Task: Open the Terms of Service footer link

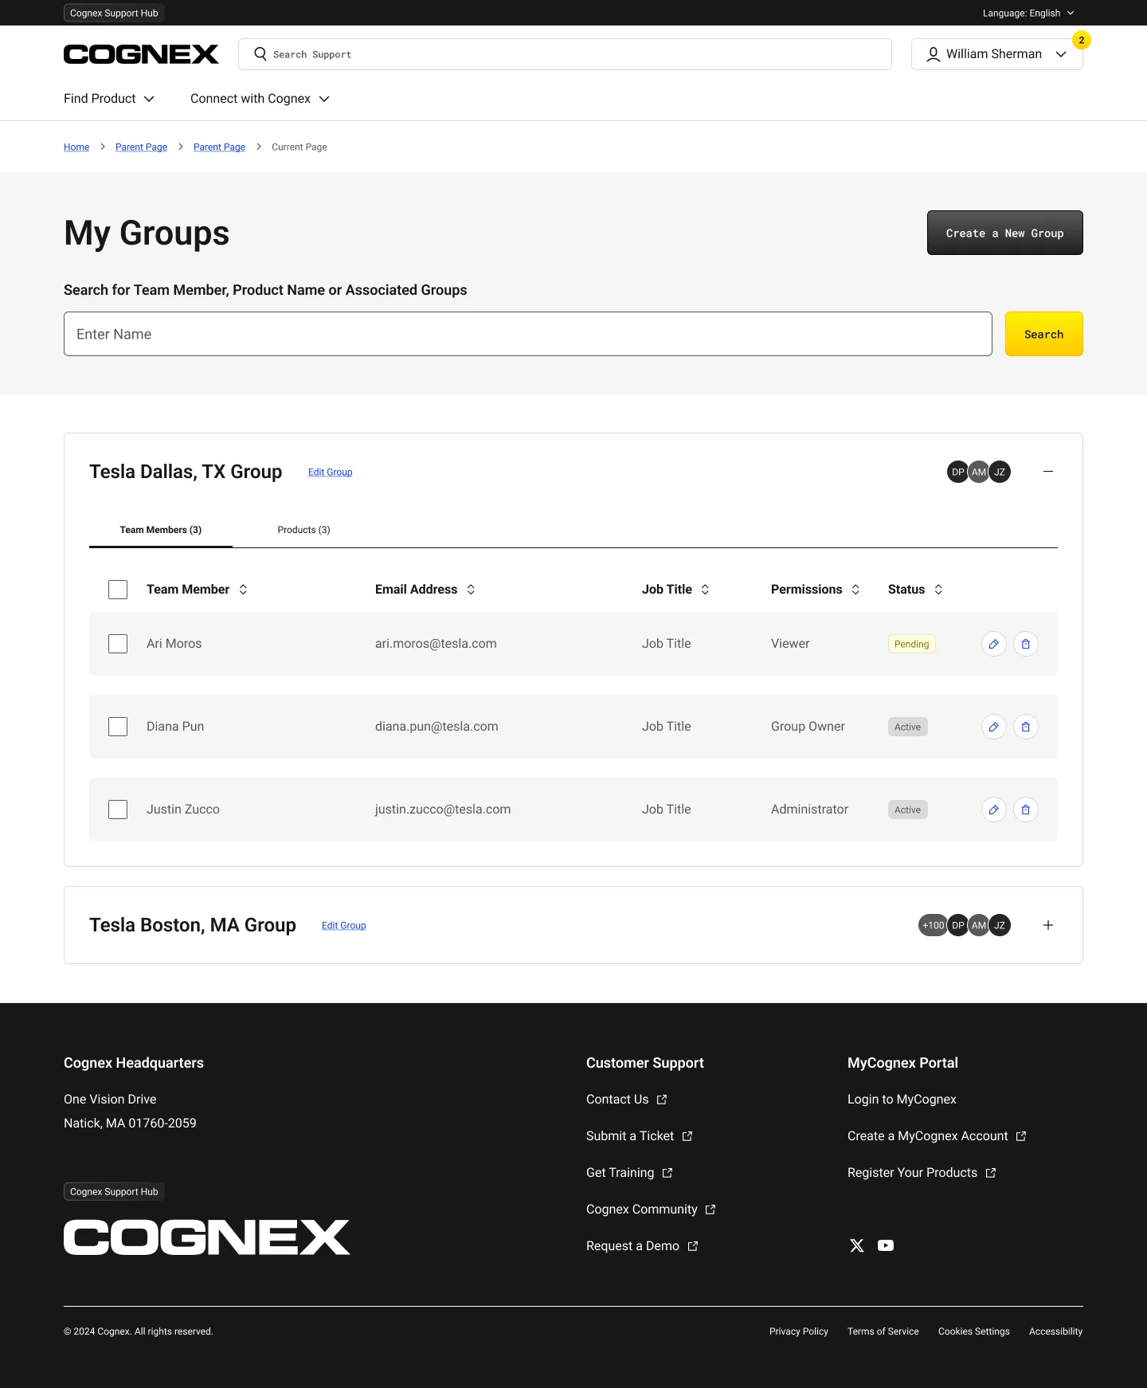Action: point(883,1331)
